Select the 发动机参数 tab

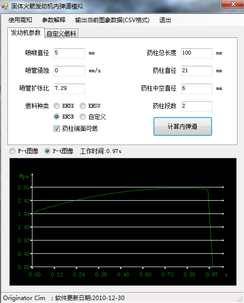26,32
